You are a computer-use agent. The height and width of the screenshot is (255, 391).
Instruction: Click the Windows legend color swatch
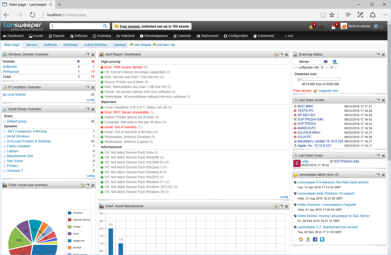point(70,213)
